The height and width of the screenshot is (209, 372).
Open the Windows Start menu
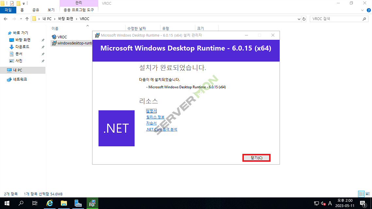click(x=7, y=203)
